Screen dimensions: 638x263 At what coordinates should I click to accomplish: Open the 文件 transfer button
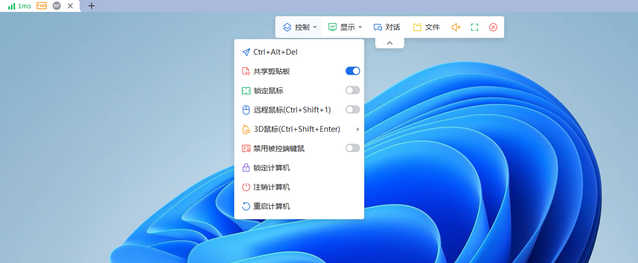427,27
